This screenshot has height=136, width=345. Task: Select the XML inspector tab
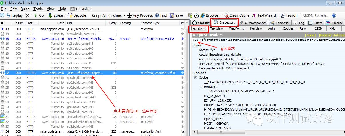click(x=332, y=28)
